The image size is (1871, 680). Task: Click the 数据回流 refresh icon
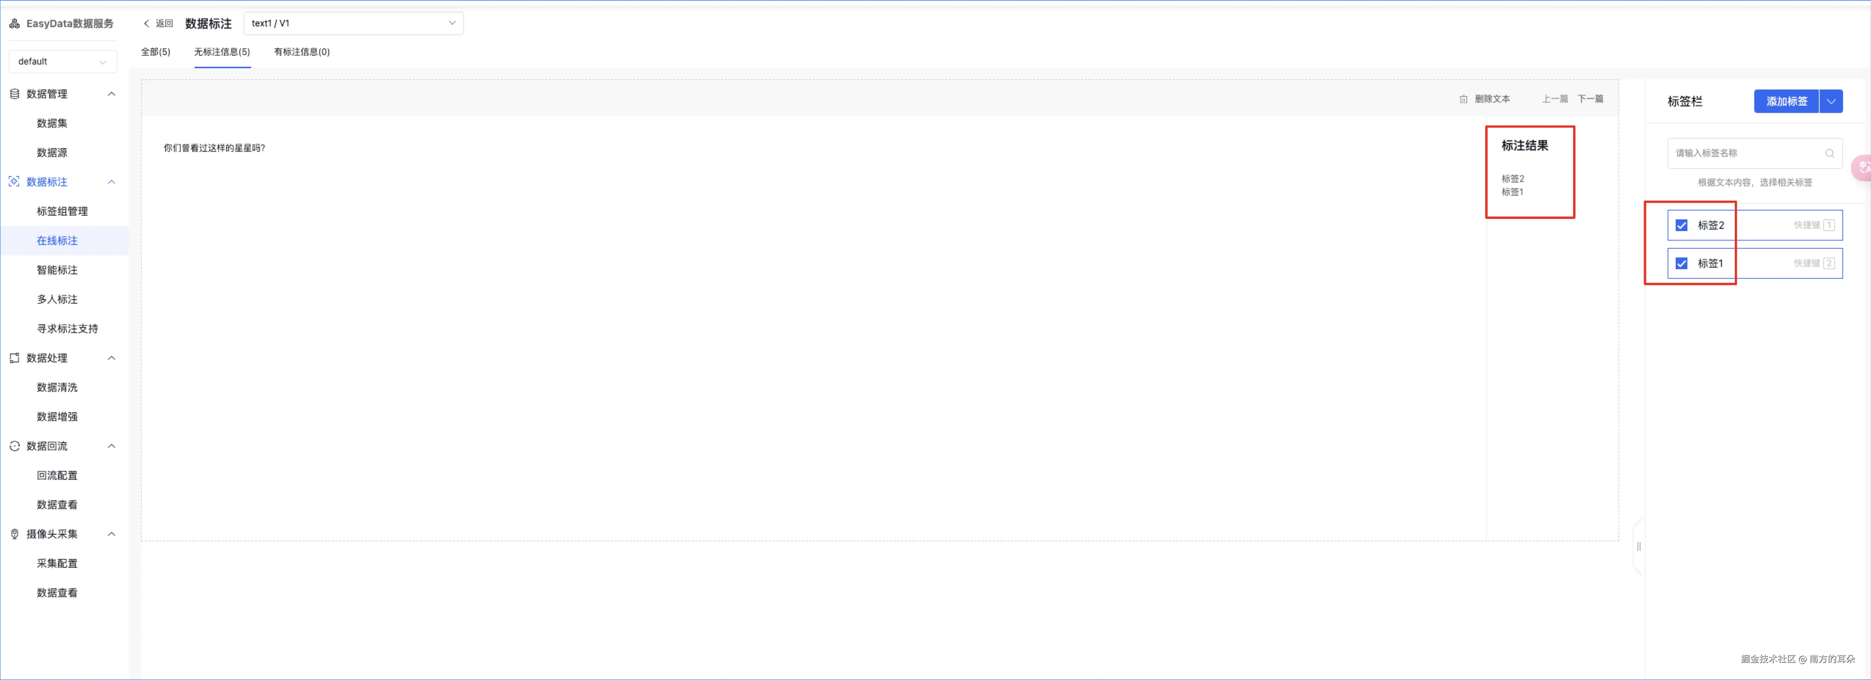[15, 446]
